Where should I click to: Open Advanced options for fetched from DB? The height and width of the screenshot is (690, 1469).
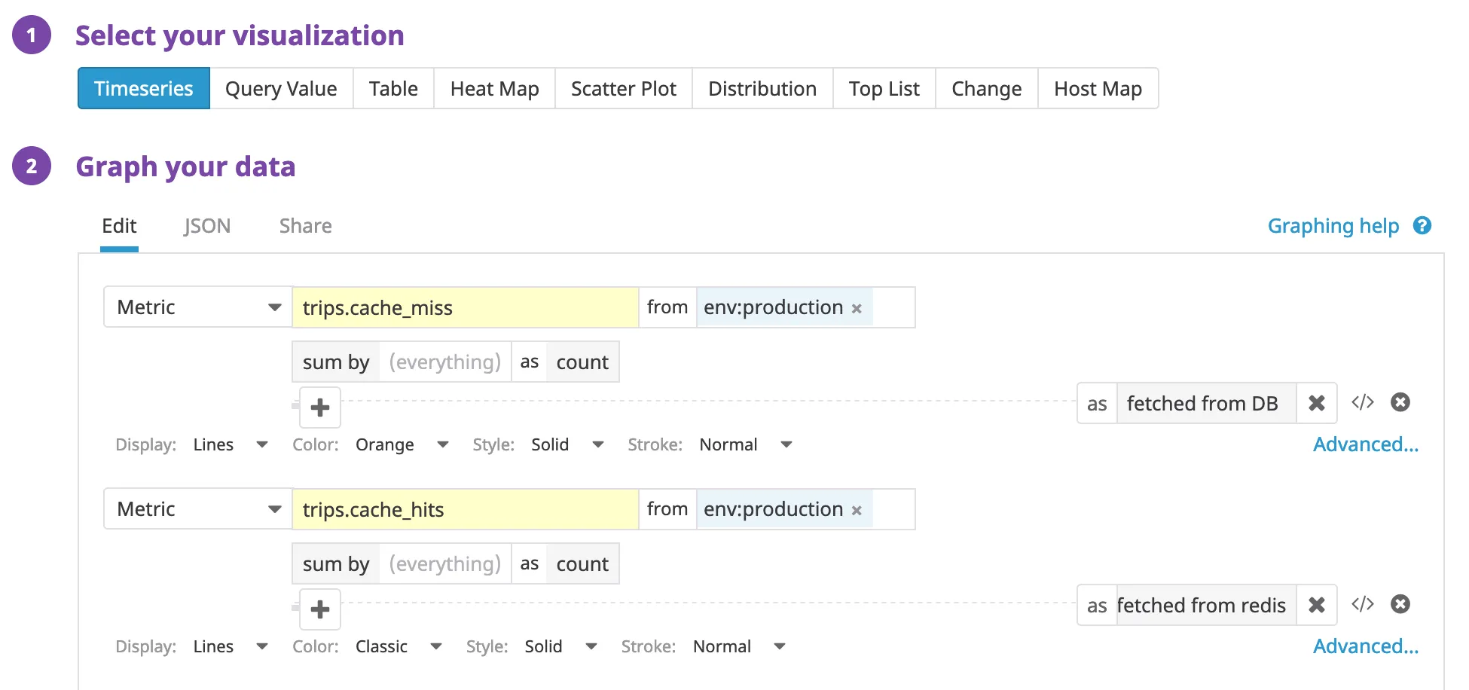click(1366, 444)
